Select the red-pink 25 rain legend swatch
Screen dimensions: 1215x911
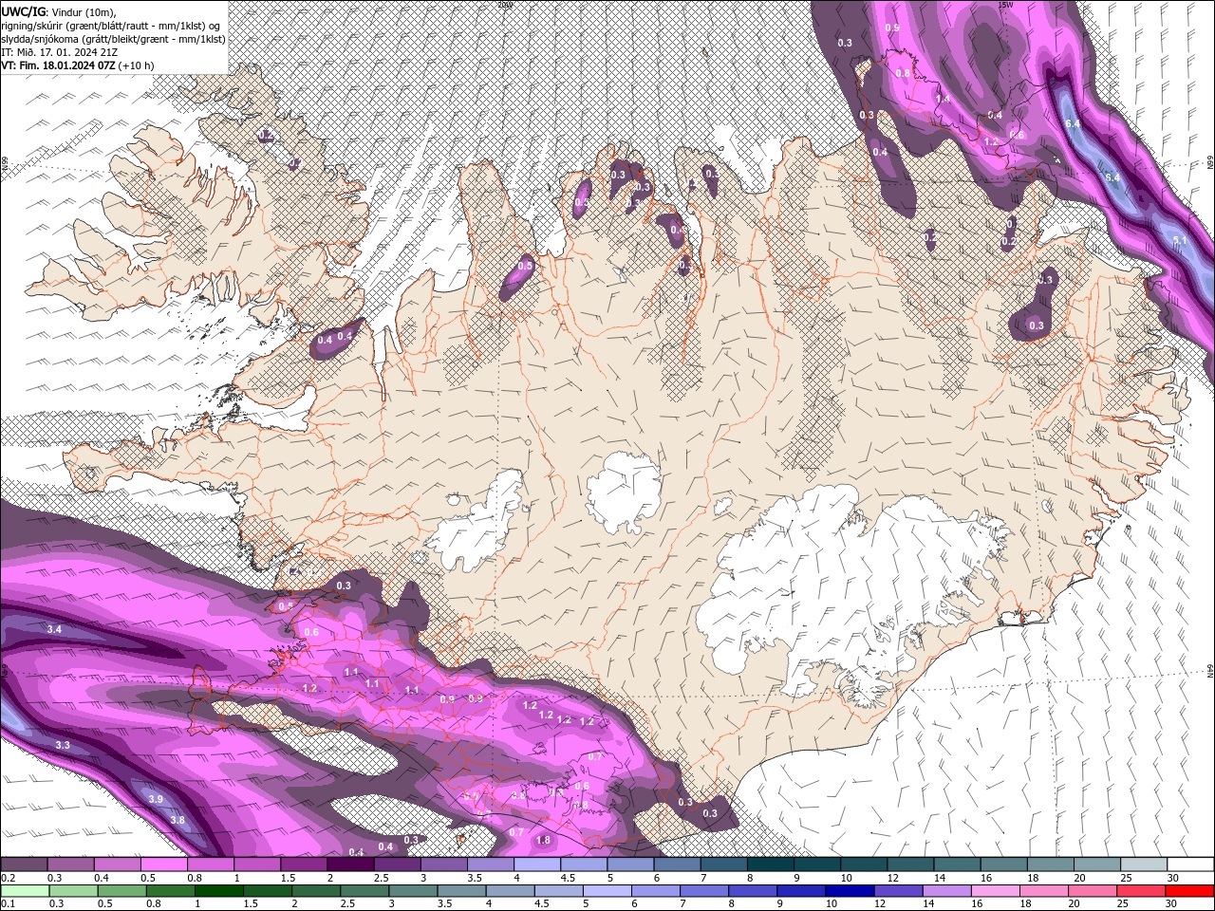click(1140, 891)
